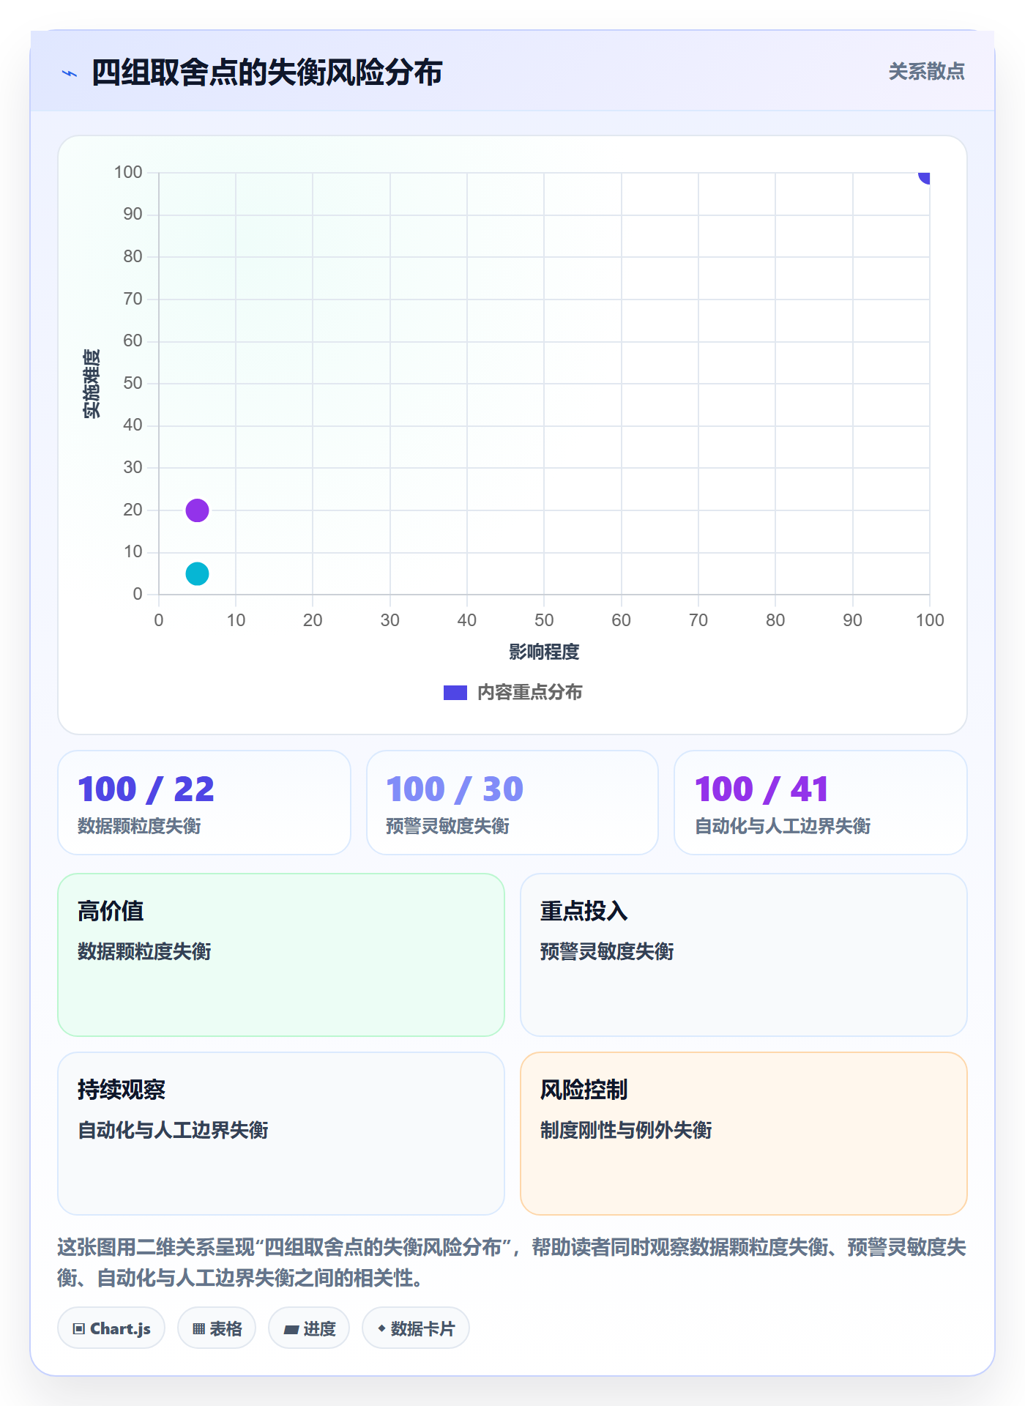The width and height of the screenshot is (1025, 1406).
Task: Click the 内容重点分布 legend text
Action: click(x=529, y=693)
